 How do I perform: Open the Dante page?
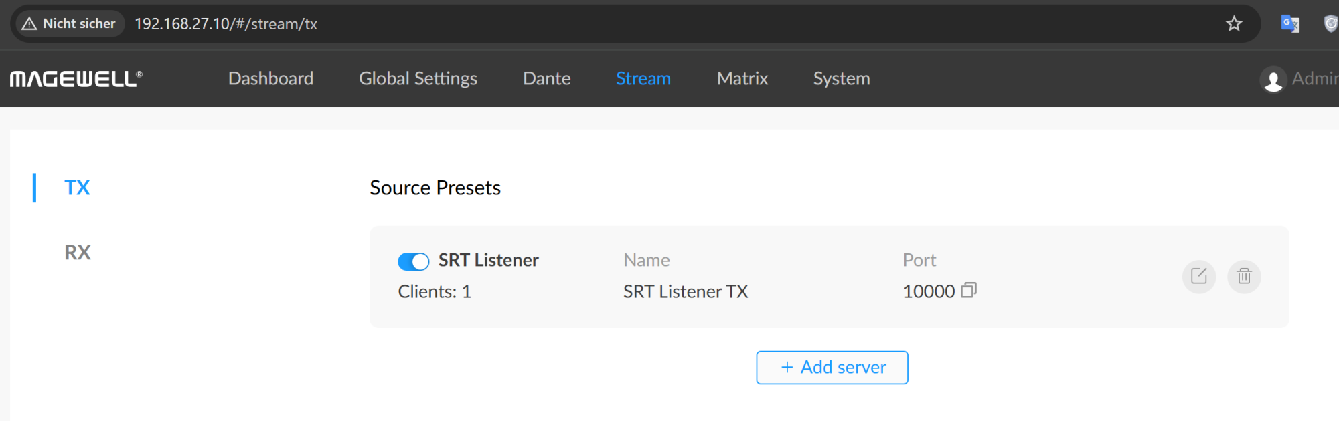(x=546, y=79)
